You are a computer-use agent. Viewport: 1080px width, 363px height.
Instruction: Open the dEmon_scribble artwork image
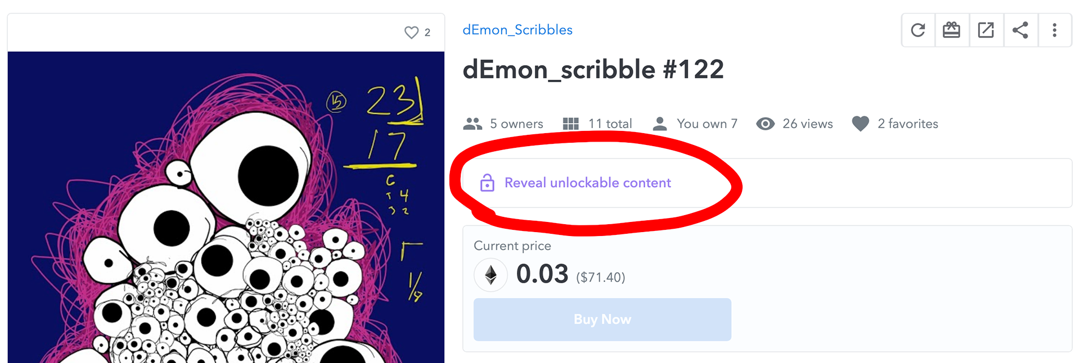tap(226, 207)
